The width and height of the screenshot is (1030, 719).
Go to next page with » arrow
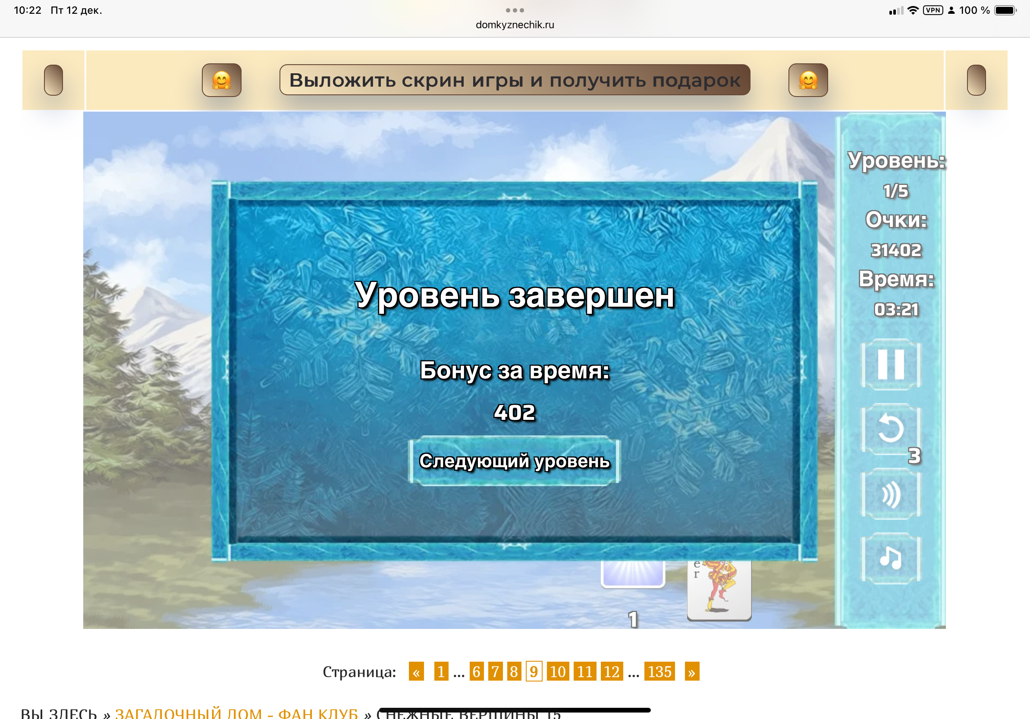(x=692, y=672)
